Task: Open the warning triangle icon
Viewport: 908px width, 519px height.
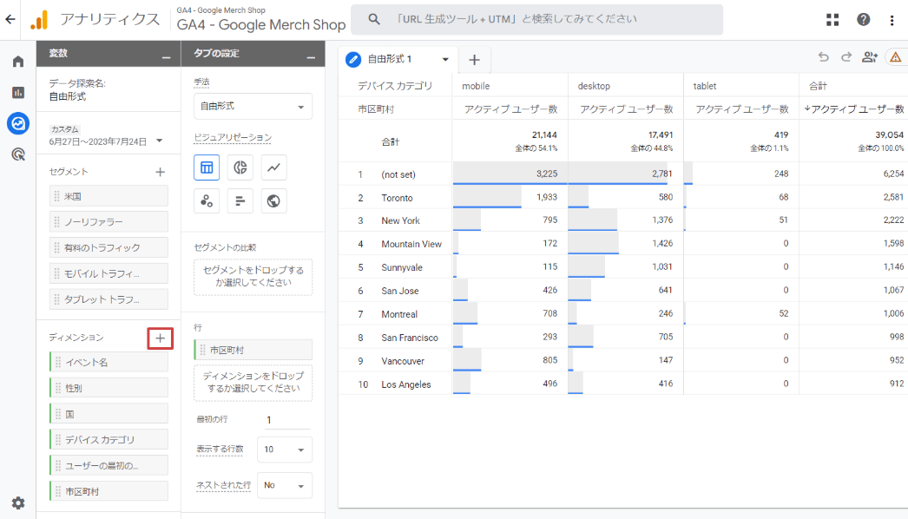Action: click(896, 56)
